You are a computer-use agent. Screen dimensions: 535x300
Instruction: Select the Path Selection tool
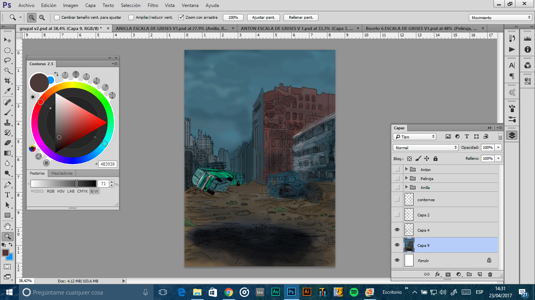pyautogui.click(x=7, y=205)
